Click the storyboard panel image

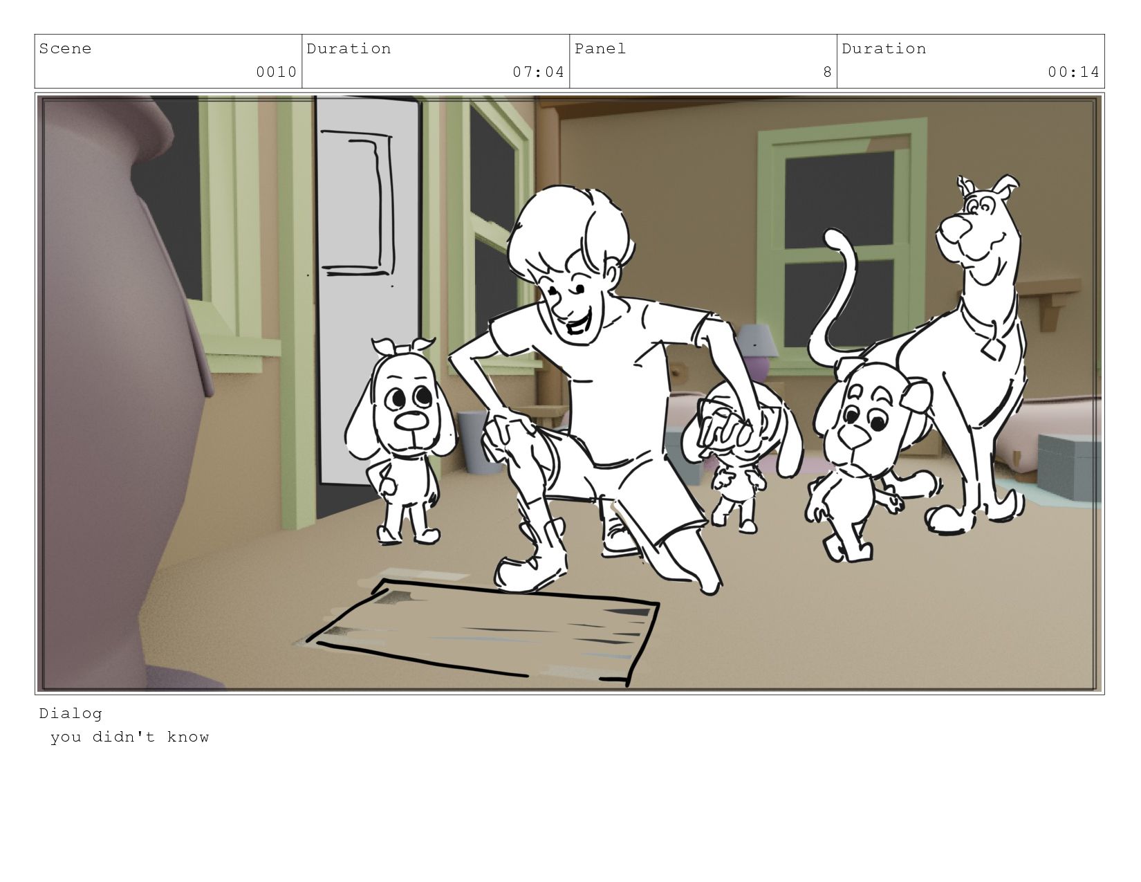tap(570, 394)
